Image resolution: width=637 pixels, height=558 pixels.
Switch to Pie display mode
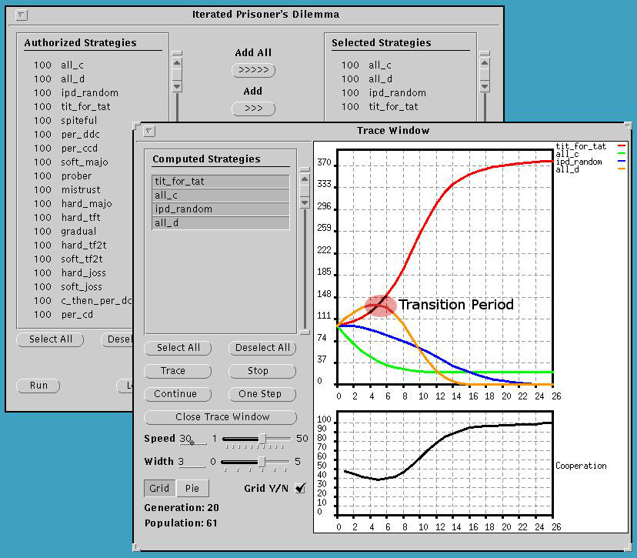point(192,488)
